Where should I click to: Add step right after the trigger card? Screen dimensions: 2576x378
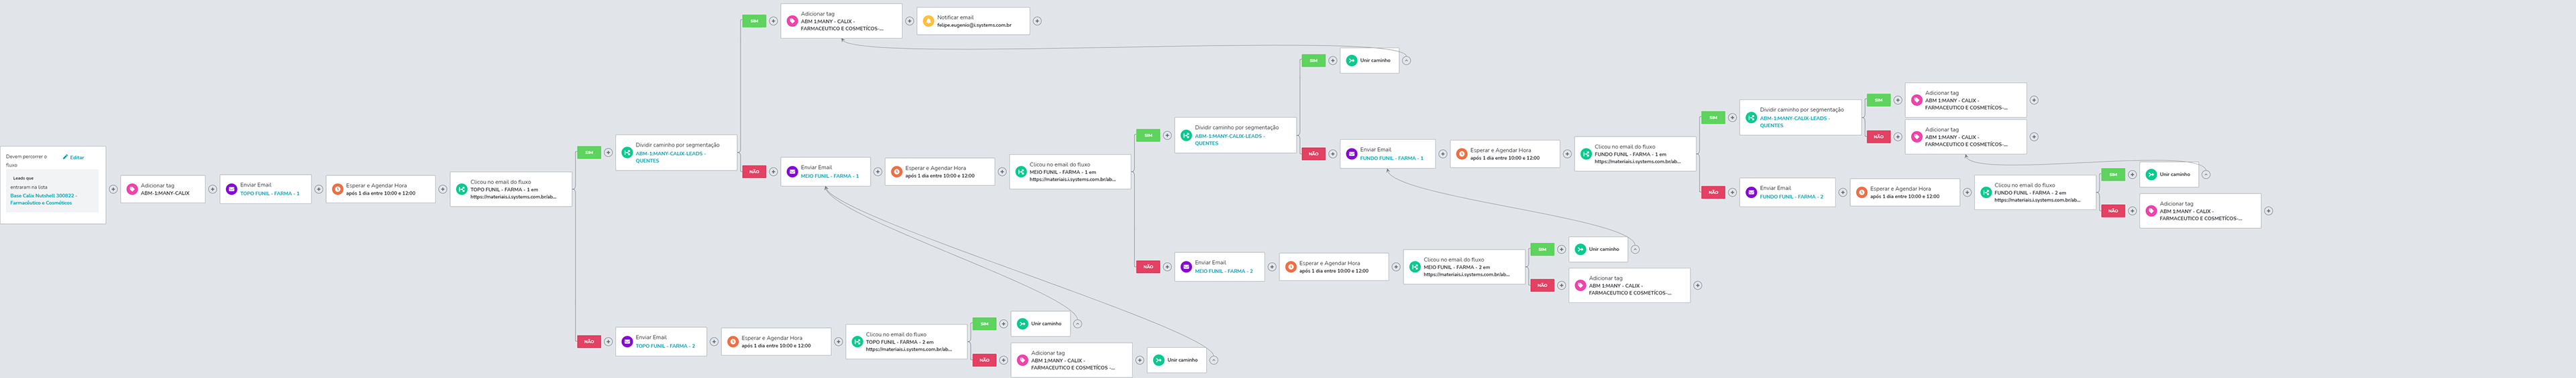[x=113, y=189]
